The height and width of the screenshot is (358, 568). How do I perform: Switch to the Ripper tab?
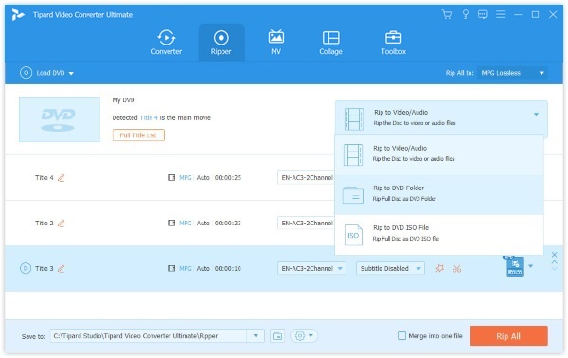tap(221, 43)
